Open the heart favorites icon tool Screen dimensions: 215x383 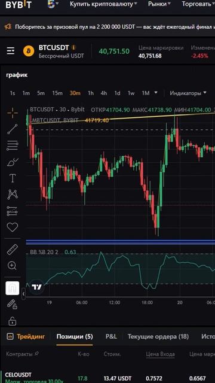(12, 227)
